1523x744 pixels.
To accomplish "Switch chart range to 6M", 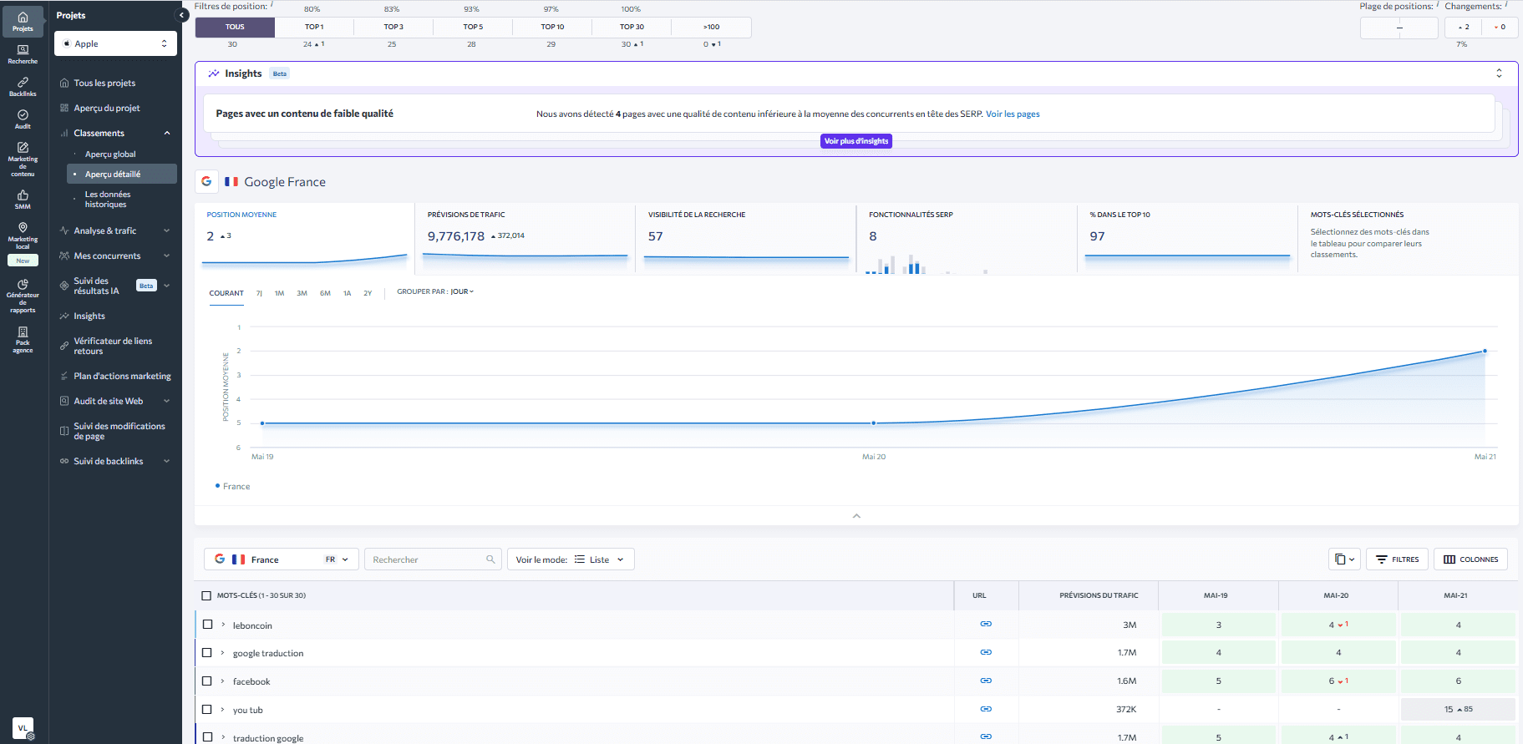I will (325, 293).
